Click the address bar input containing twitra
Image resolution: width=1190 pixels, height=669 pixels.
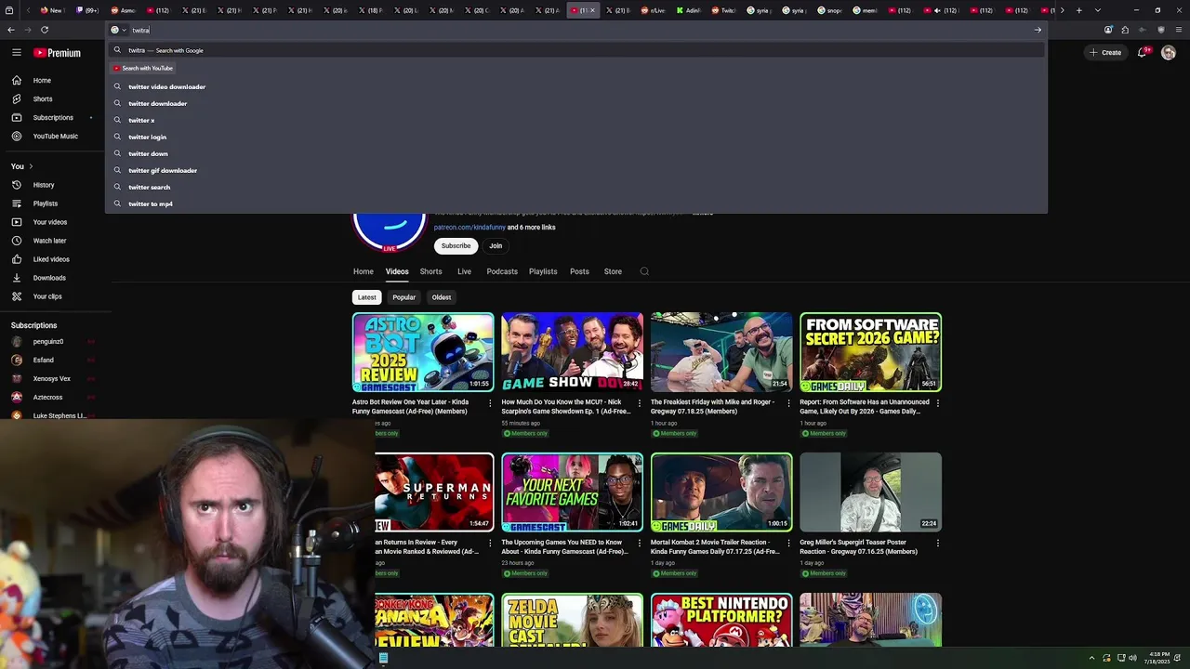pos(576,30)
